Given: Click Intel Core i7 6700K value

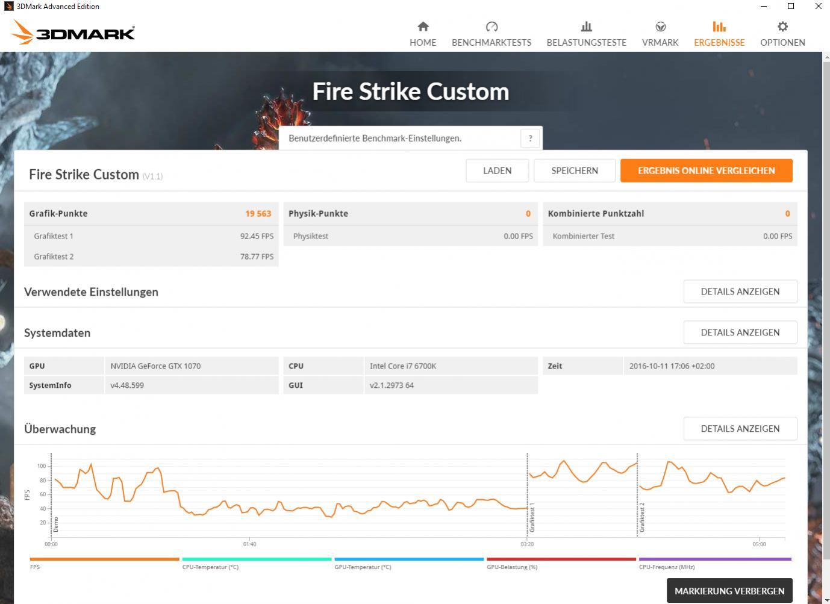Looking at the screenshot, I should click(403, 366).
